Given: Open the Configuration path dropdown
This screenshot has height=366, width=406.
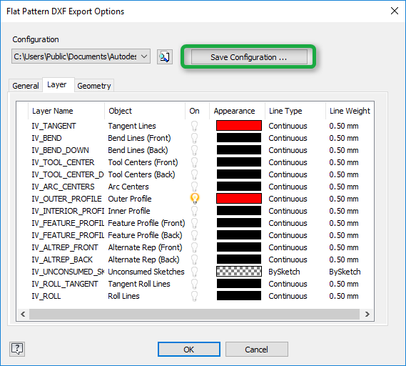Looking at the screenshot, I should (81, 56).
